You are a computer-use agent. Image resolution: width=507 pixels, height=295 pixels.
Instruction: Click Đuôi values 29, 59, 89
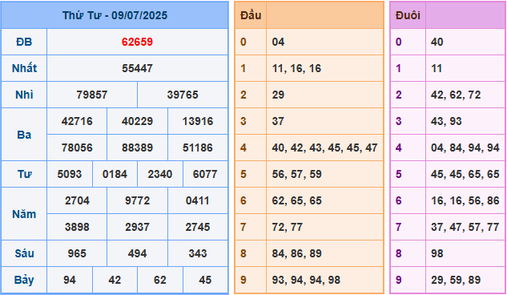coord(456,280)
